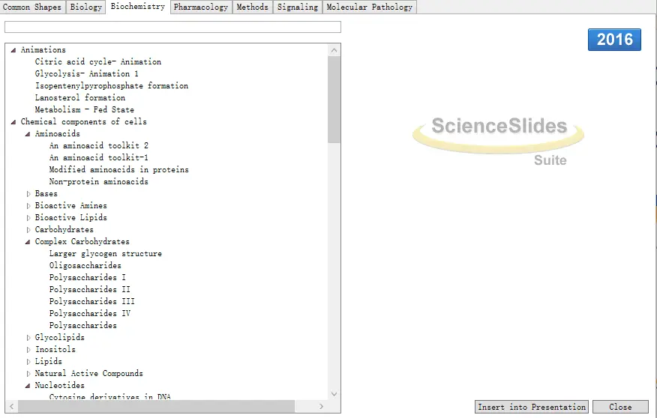Switch to the Pharmacology tab

tap(201, 7)
